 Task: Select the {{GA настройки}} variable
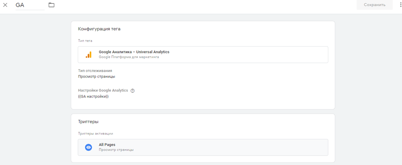coord(93,96)
